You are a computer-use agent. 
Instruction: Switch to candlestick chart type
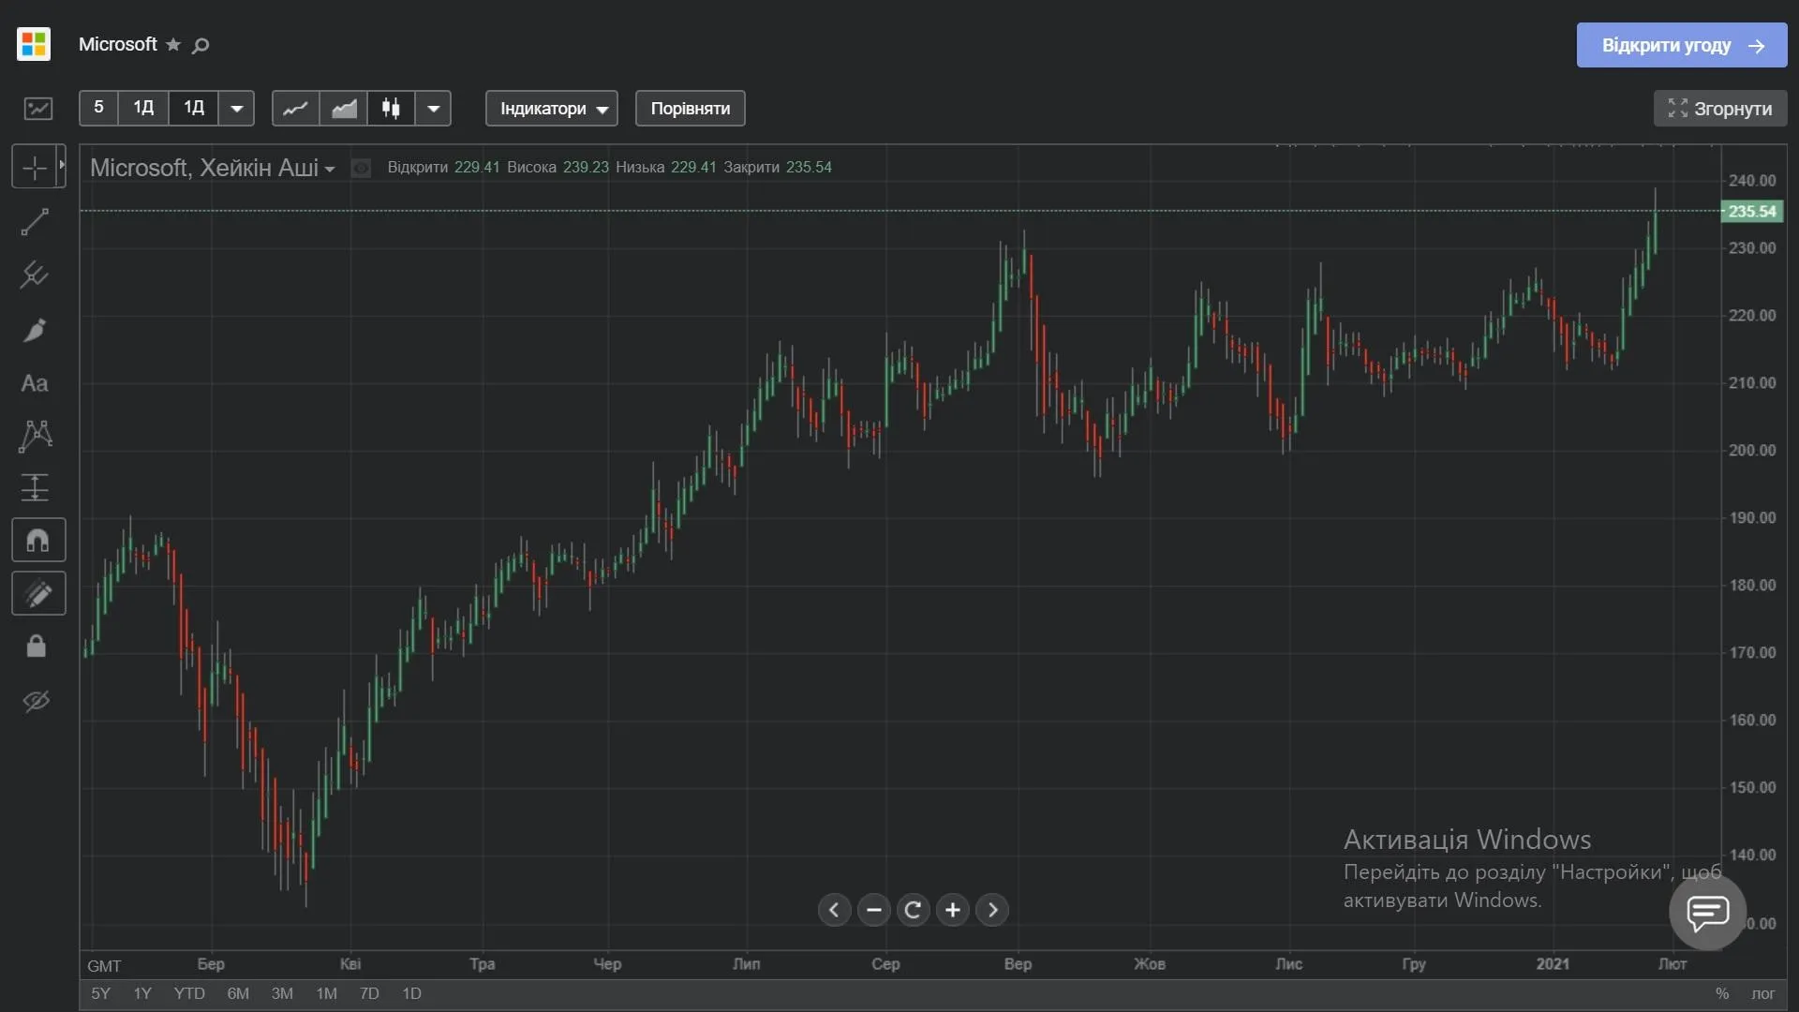click(392, 108)
